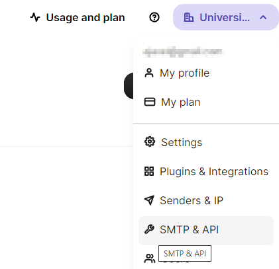The image size is (279, 269).
Task: Click the building icon in the account button
Action: [x=189, y=17]
